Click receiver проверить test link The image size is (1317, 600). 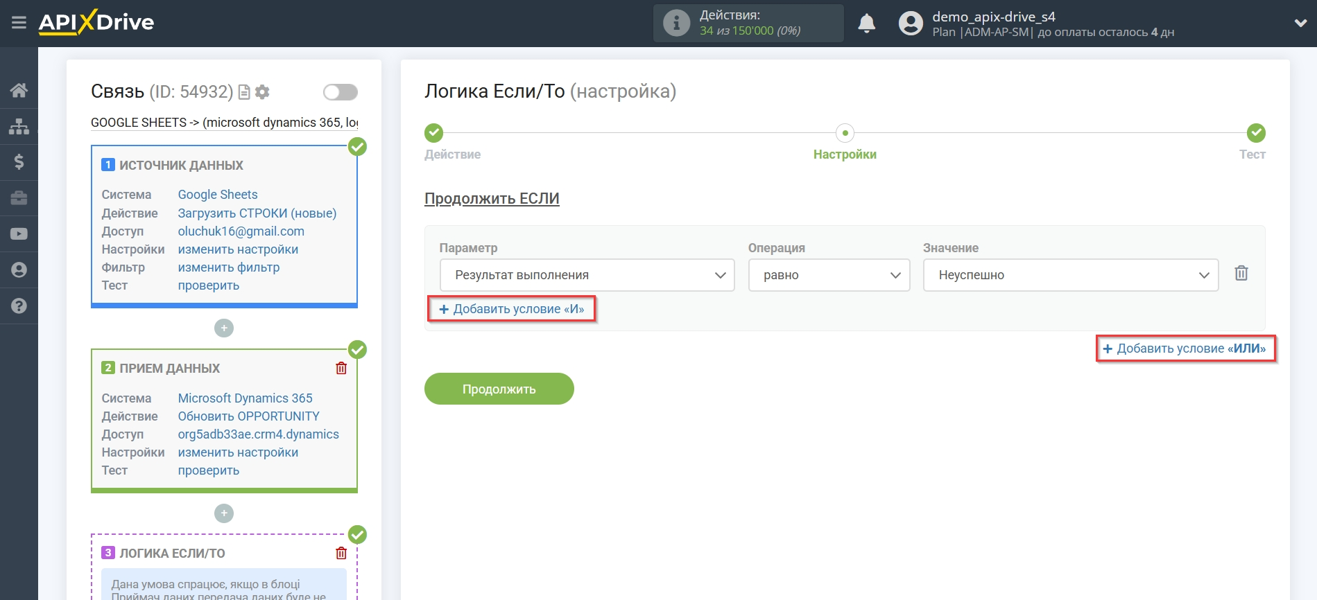pos(209,470)
